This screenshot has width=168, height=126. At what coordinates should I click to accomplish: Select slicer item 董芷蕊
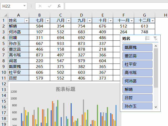coord(137,56)
